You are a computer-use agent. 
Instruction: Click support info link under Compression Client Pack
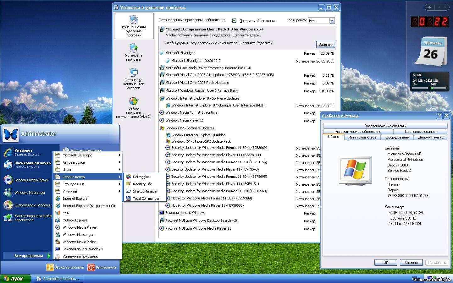[213, 35]
